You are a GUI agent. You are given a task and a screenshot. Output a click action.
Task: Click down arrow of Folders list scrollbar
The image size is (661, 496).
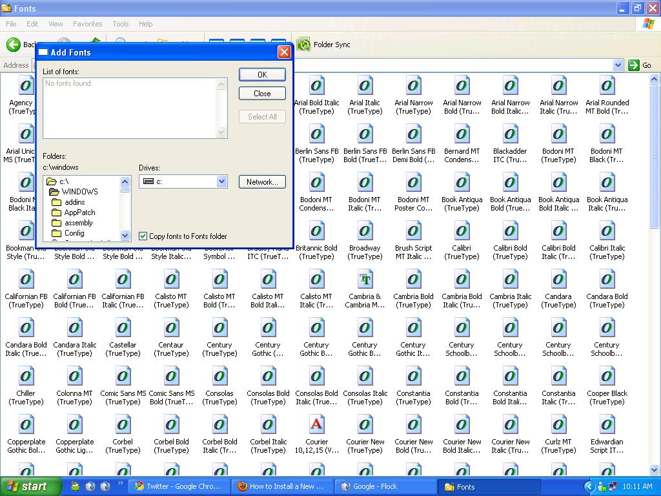pos(125,235)
